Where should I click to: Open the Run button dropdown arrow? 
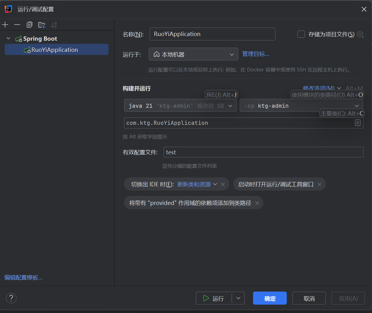(238, 298)
